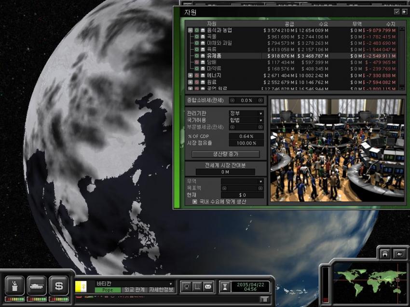This screenshot has width=410, height=307.
Task: Sort by 수요 column header
Action: [x=324, y=24]
